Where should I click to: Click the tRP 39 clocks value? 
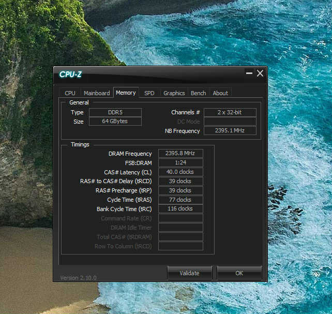click(180, 190)
